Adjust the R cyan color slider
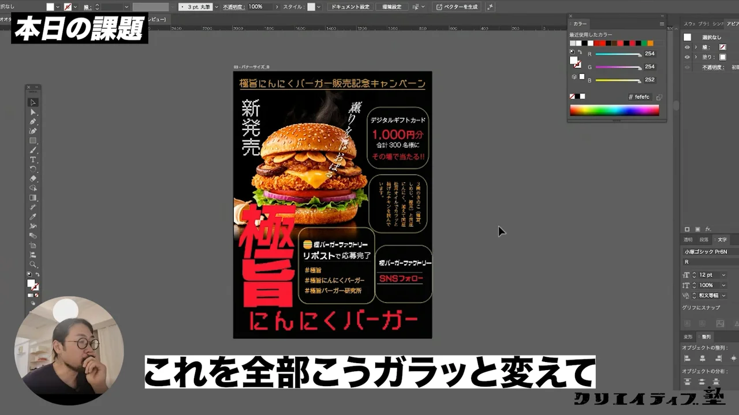The image size is (739, 415). 618,54
